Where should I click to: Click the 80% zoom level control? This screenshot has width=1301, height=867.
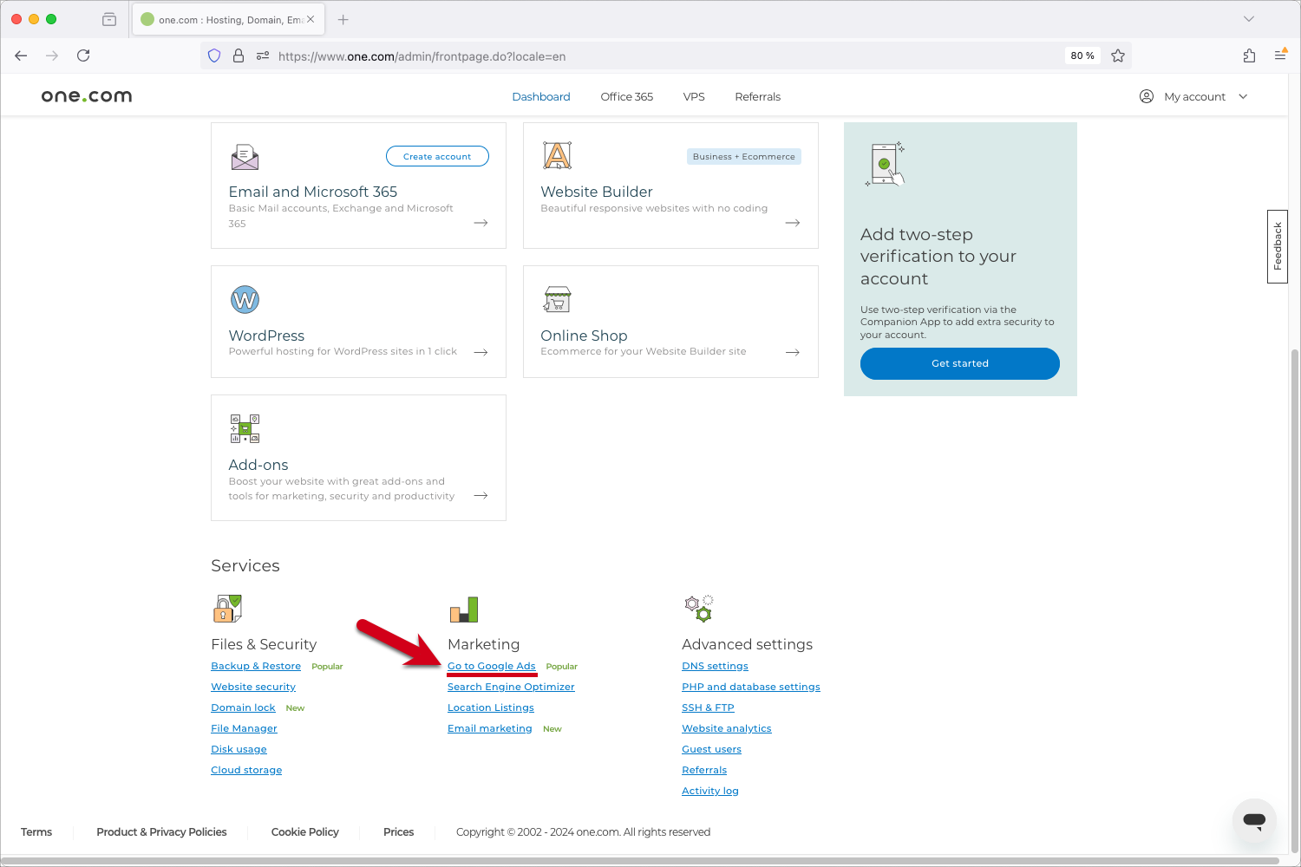pyautogui.click(x=1082, y=55)
